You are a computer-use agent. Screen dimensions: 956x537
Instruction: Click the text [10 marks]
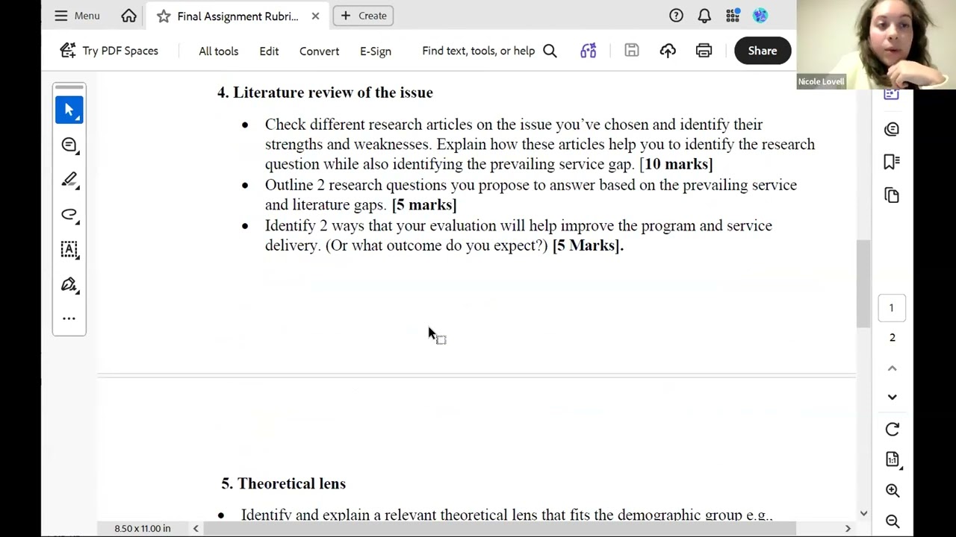tap(677, 164)
